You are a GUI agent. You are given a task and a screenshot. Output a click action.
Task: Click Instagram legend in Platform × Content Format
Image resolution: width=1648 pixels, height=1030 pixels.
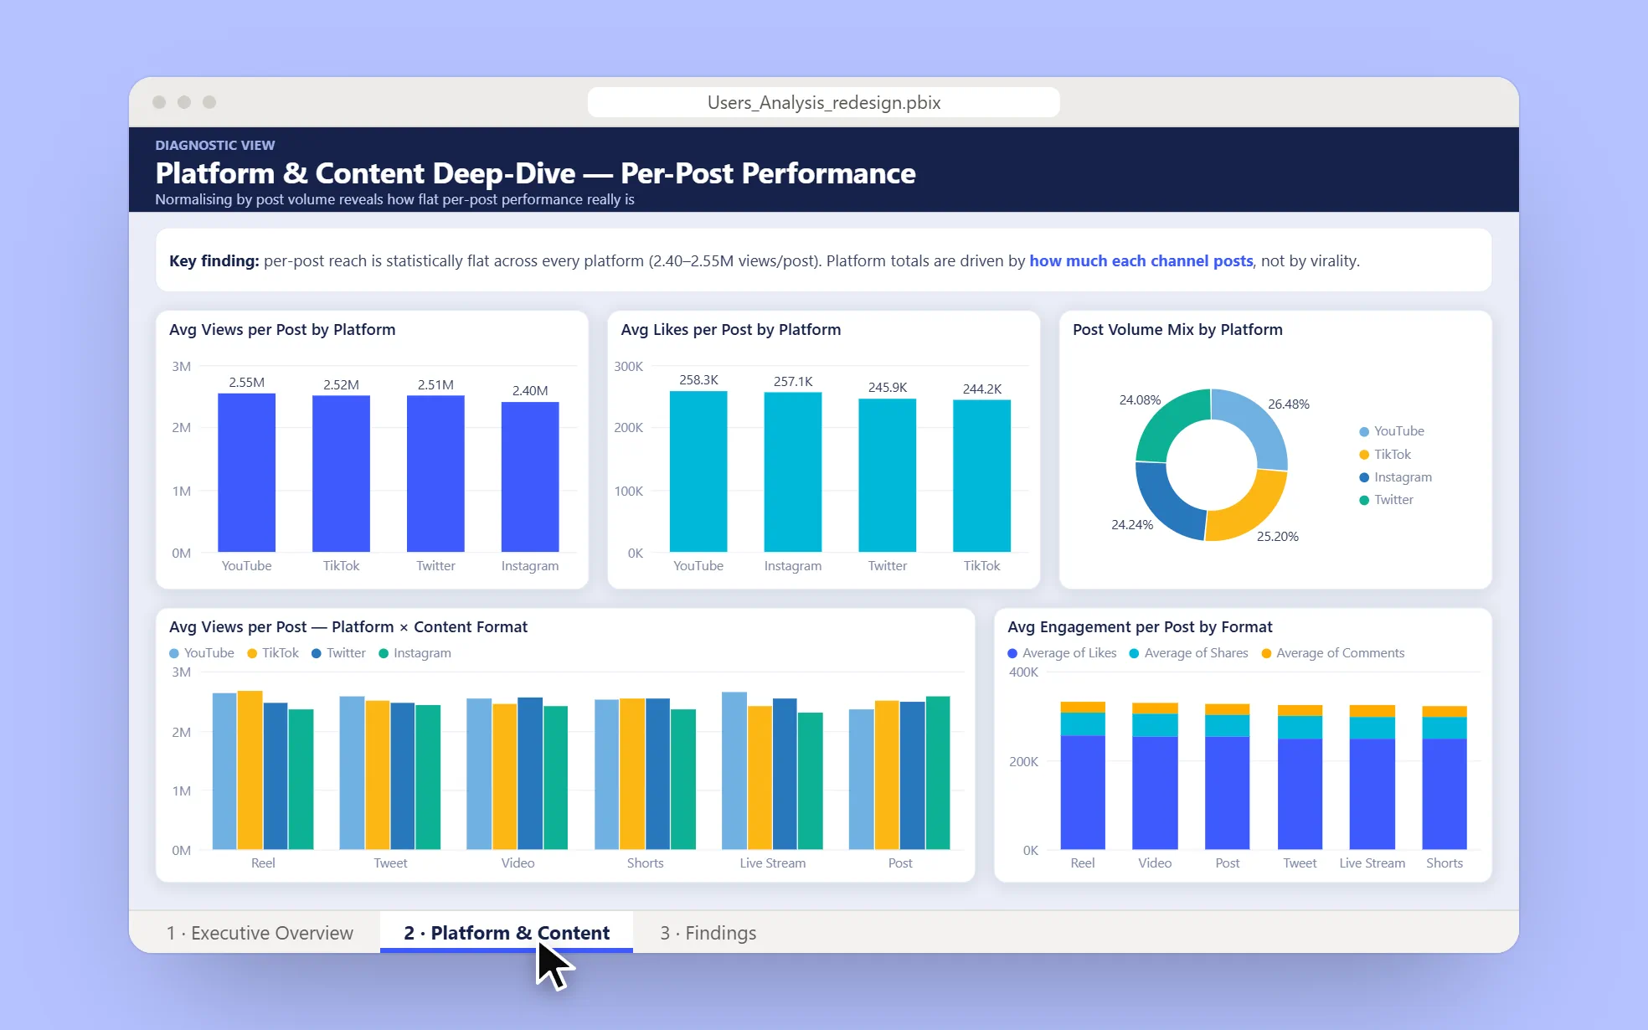(x=415, y=653)
